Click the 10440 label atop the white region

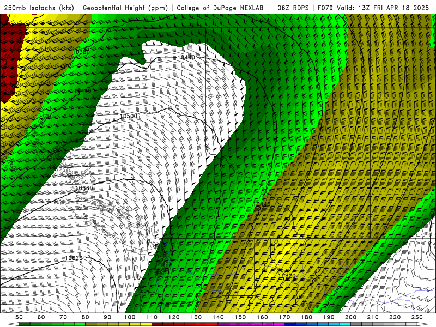186,58
